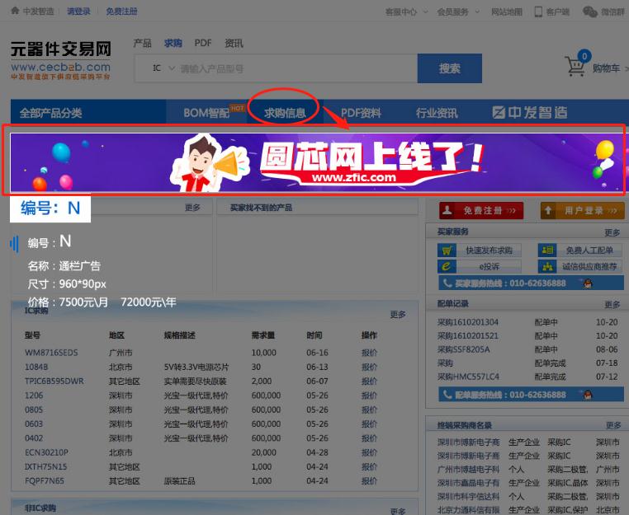The image size is (629, 515).
Task: Open the shopping cart icon
Action: click(575, 67)
